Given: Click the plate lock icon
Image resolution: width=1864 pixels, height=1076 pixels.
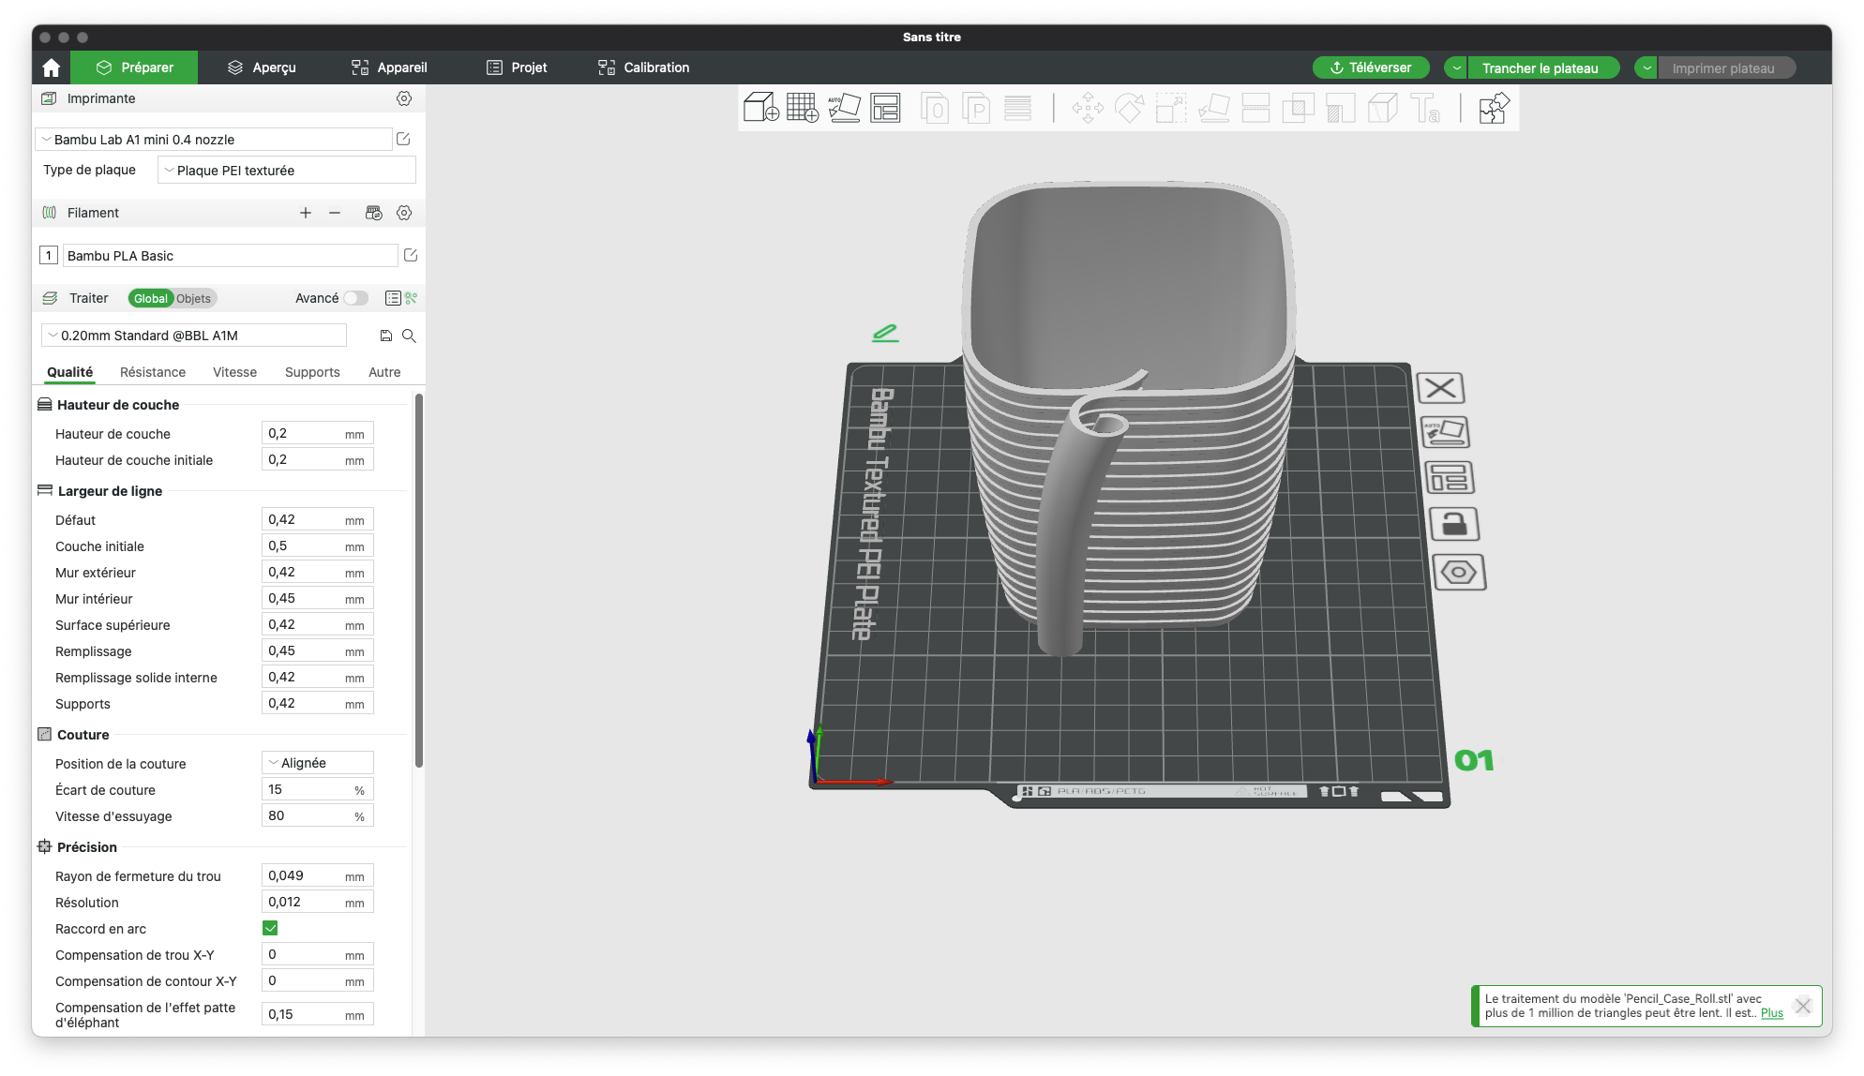Looking at the screenshot, I should [x=1454, y=524].
